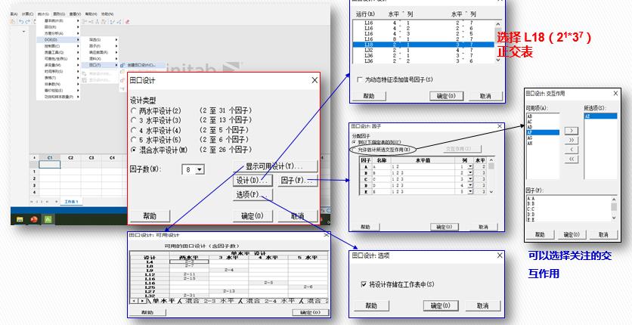Click the undo arrow in Minitab toolbar

22,22
